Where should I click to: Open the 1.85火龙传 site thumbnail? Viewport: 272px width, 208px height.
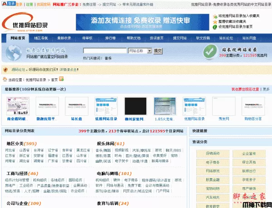[x=165, y=106]
